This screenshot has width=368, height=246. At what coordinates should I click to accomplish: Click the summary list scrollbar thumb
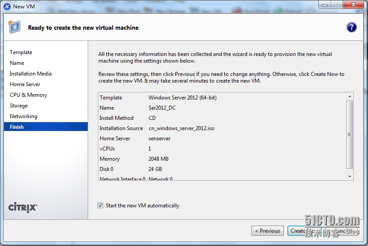(x=350, y=134)
